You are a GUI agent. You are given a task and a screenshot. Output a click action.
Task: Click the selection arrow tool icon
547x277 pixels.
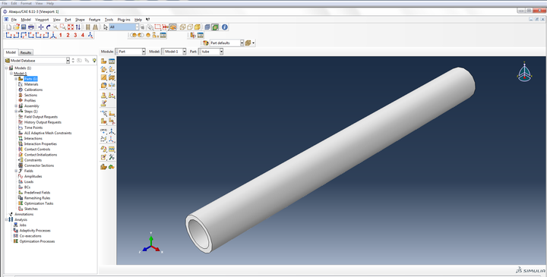[x=106, y=27]
